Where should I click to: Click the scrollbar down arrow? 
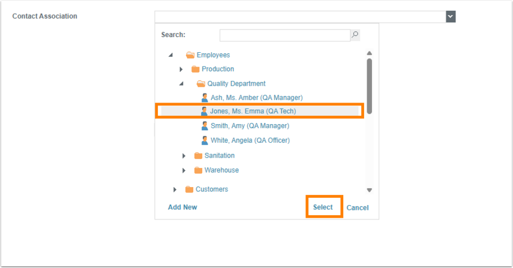pyautogui.click(x=370, y=191)
